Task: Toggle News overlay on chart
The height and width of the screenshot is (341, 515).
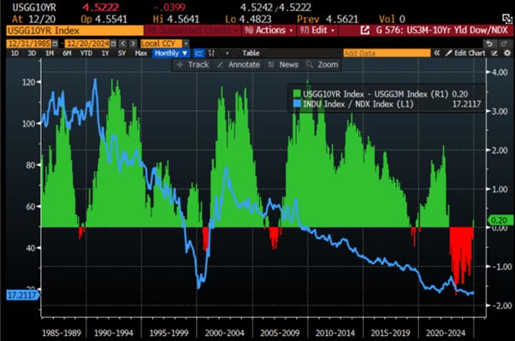Action: (x=283, y=65)
